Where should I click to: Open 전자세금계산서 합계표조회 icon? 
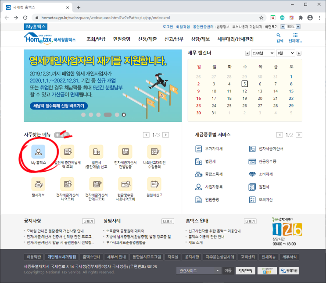tap(96, 184)
